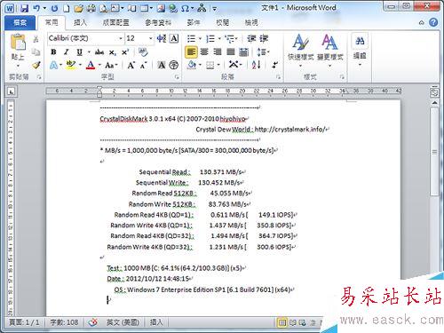Click the Clear Formatting eraser icon
The height and width of the screenshot is (333, 444).
(143, 52)
